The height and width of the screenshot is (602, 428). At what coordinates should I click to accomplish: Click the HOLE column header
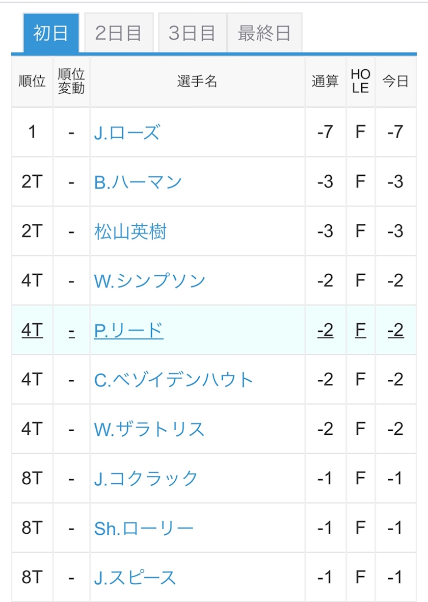tap(360, 82)
